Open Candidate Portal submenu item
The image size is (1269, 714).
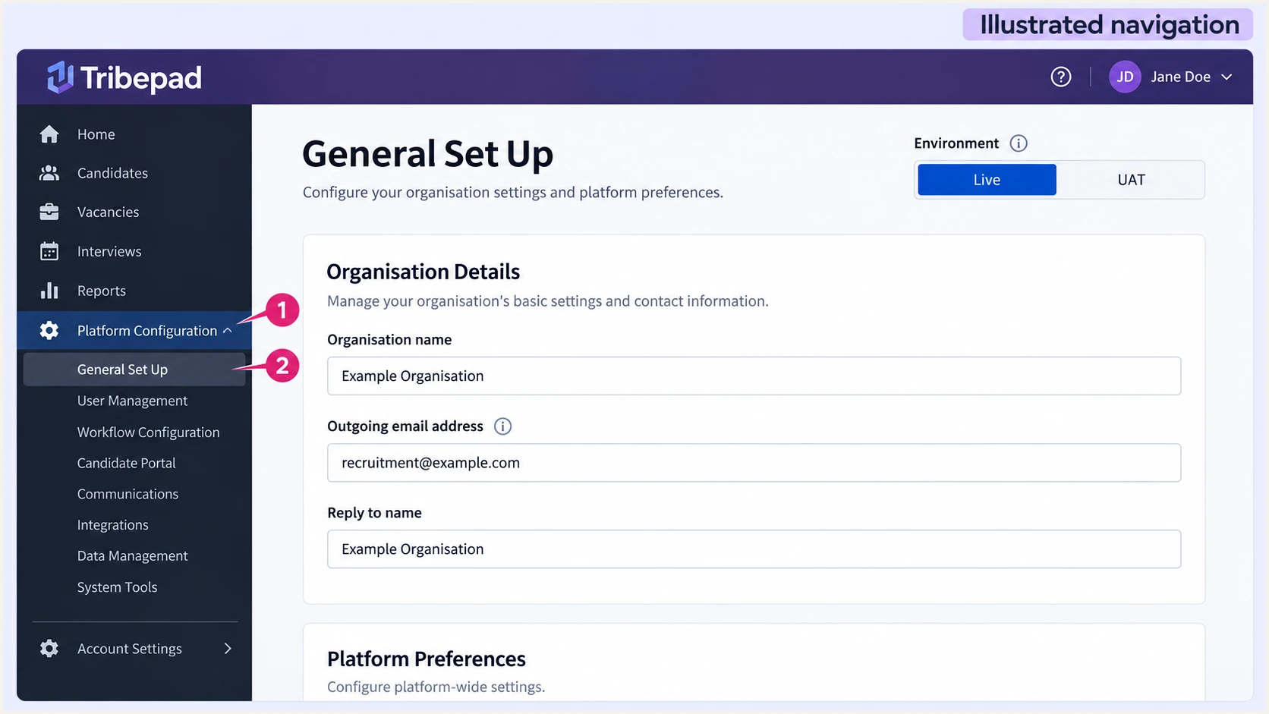click(x=126, y=463)
